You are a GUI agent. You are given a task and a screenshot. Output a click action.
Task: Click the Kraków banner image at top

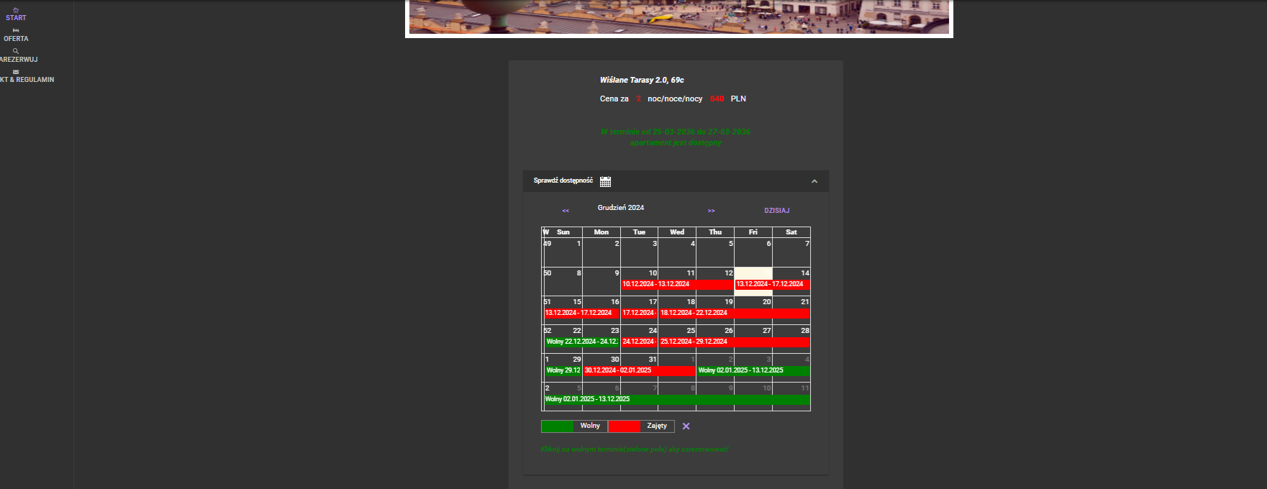point(678,17)
